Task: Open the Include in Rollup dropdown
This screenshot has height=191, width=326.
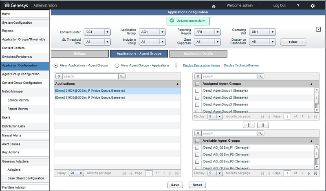Action: 152,42
